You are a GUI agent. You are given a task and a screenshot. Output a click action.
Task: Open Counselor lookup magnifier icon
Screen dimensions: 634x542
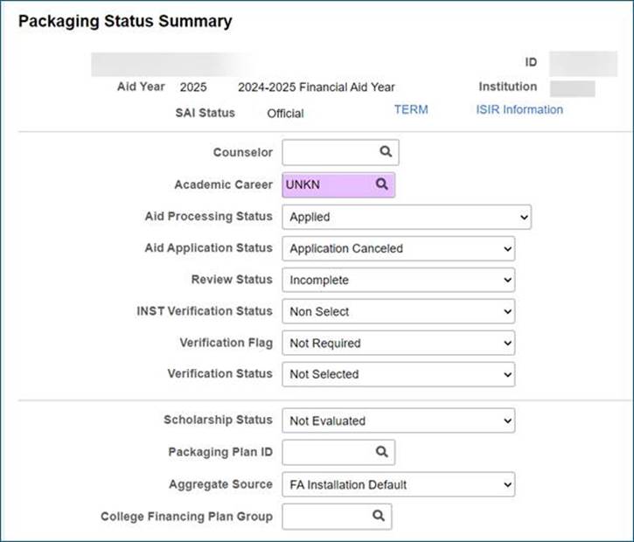pyautogui.click(x=386, y=151)
